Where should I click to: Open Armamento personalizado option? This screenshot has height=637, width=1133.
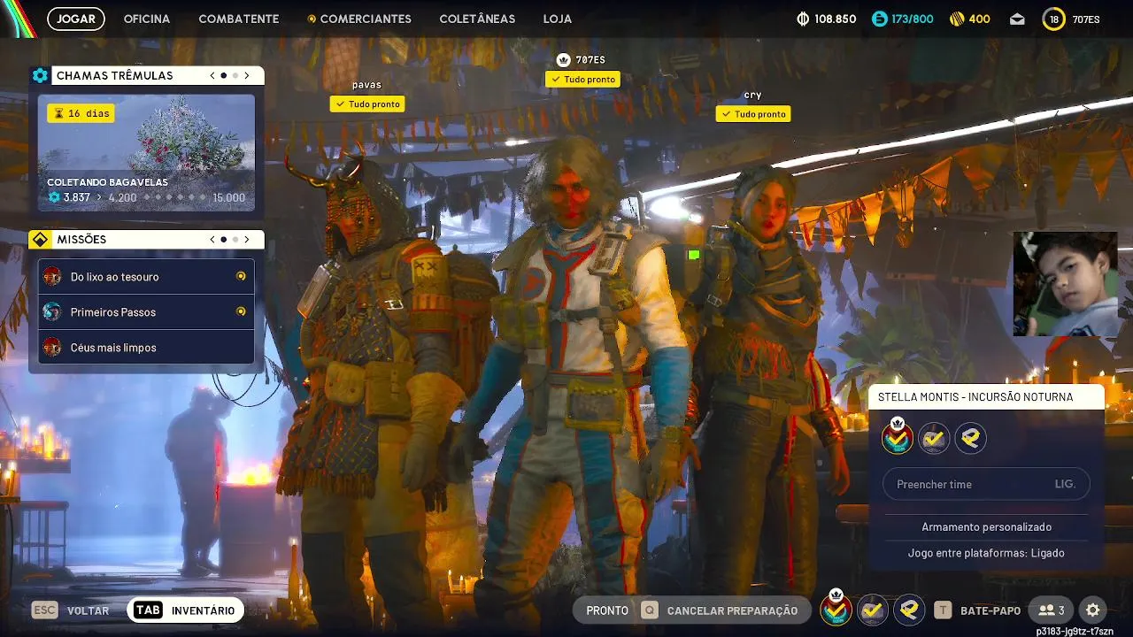pos(986,526)
